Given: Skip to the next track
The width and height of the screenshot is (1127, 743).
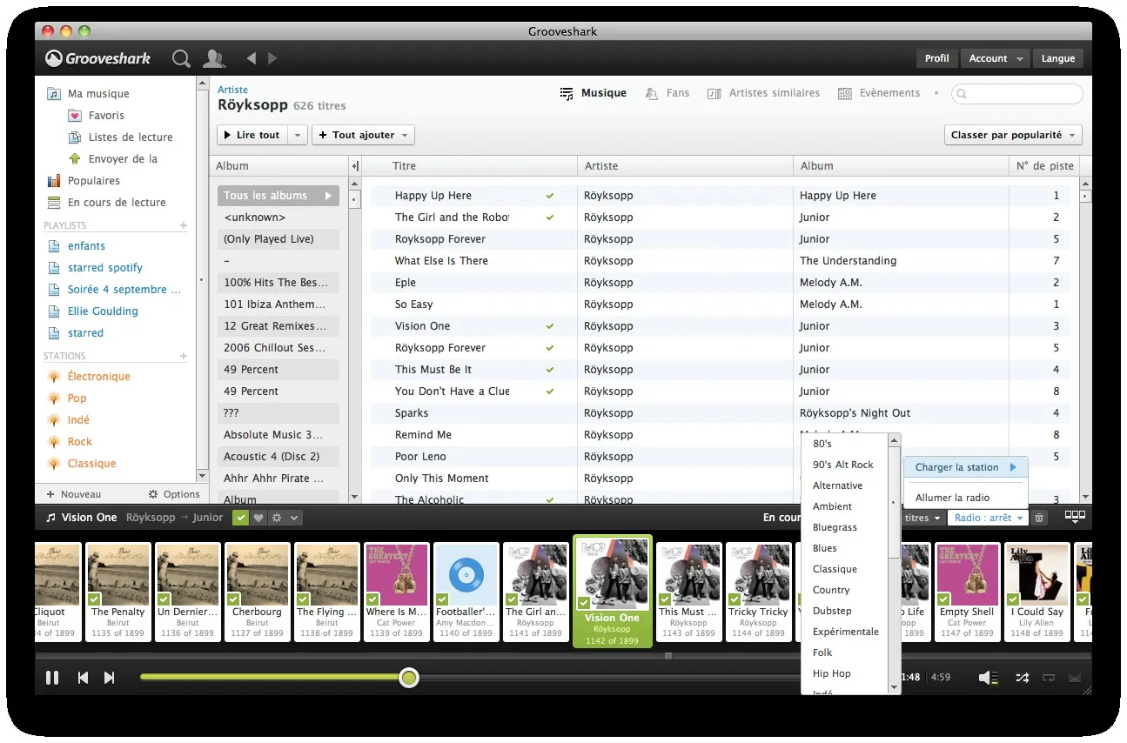Looking at the screenshot, I should tap(109, 677).
